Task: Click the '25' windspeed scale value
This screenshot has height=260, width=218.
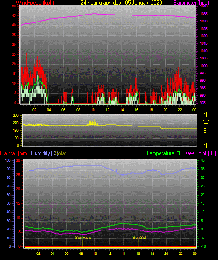Action: pyautogui.click(x=14, y=54)
